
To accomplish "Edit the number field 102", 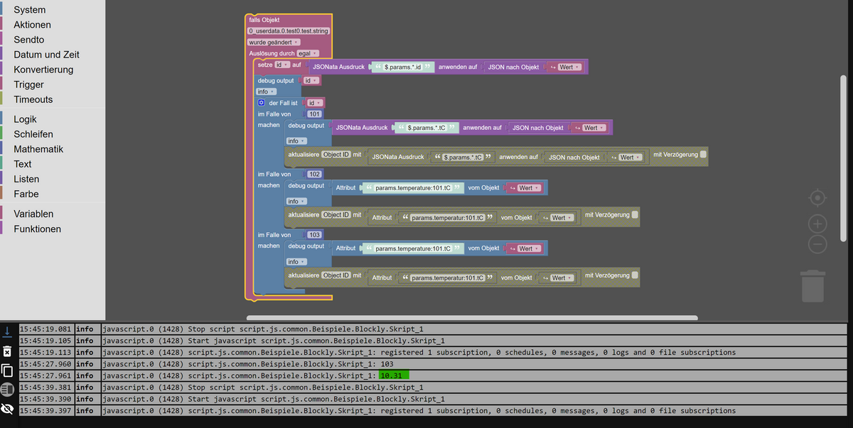I will pyautogui.click(x=314, y=174).
